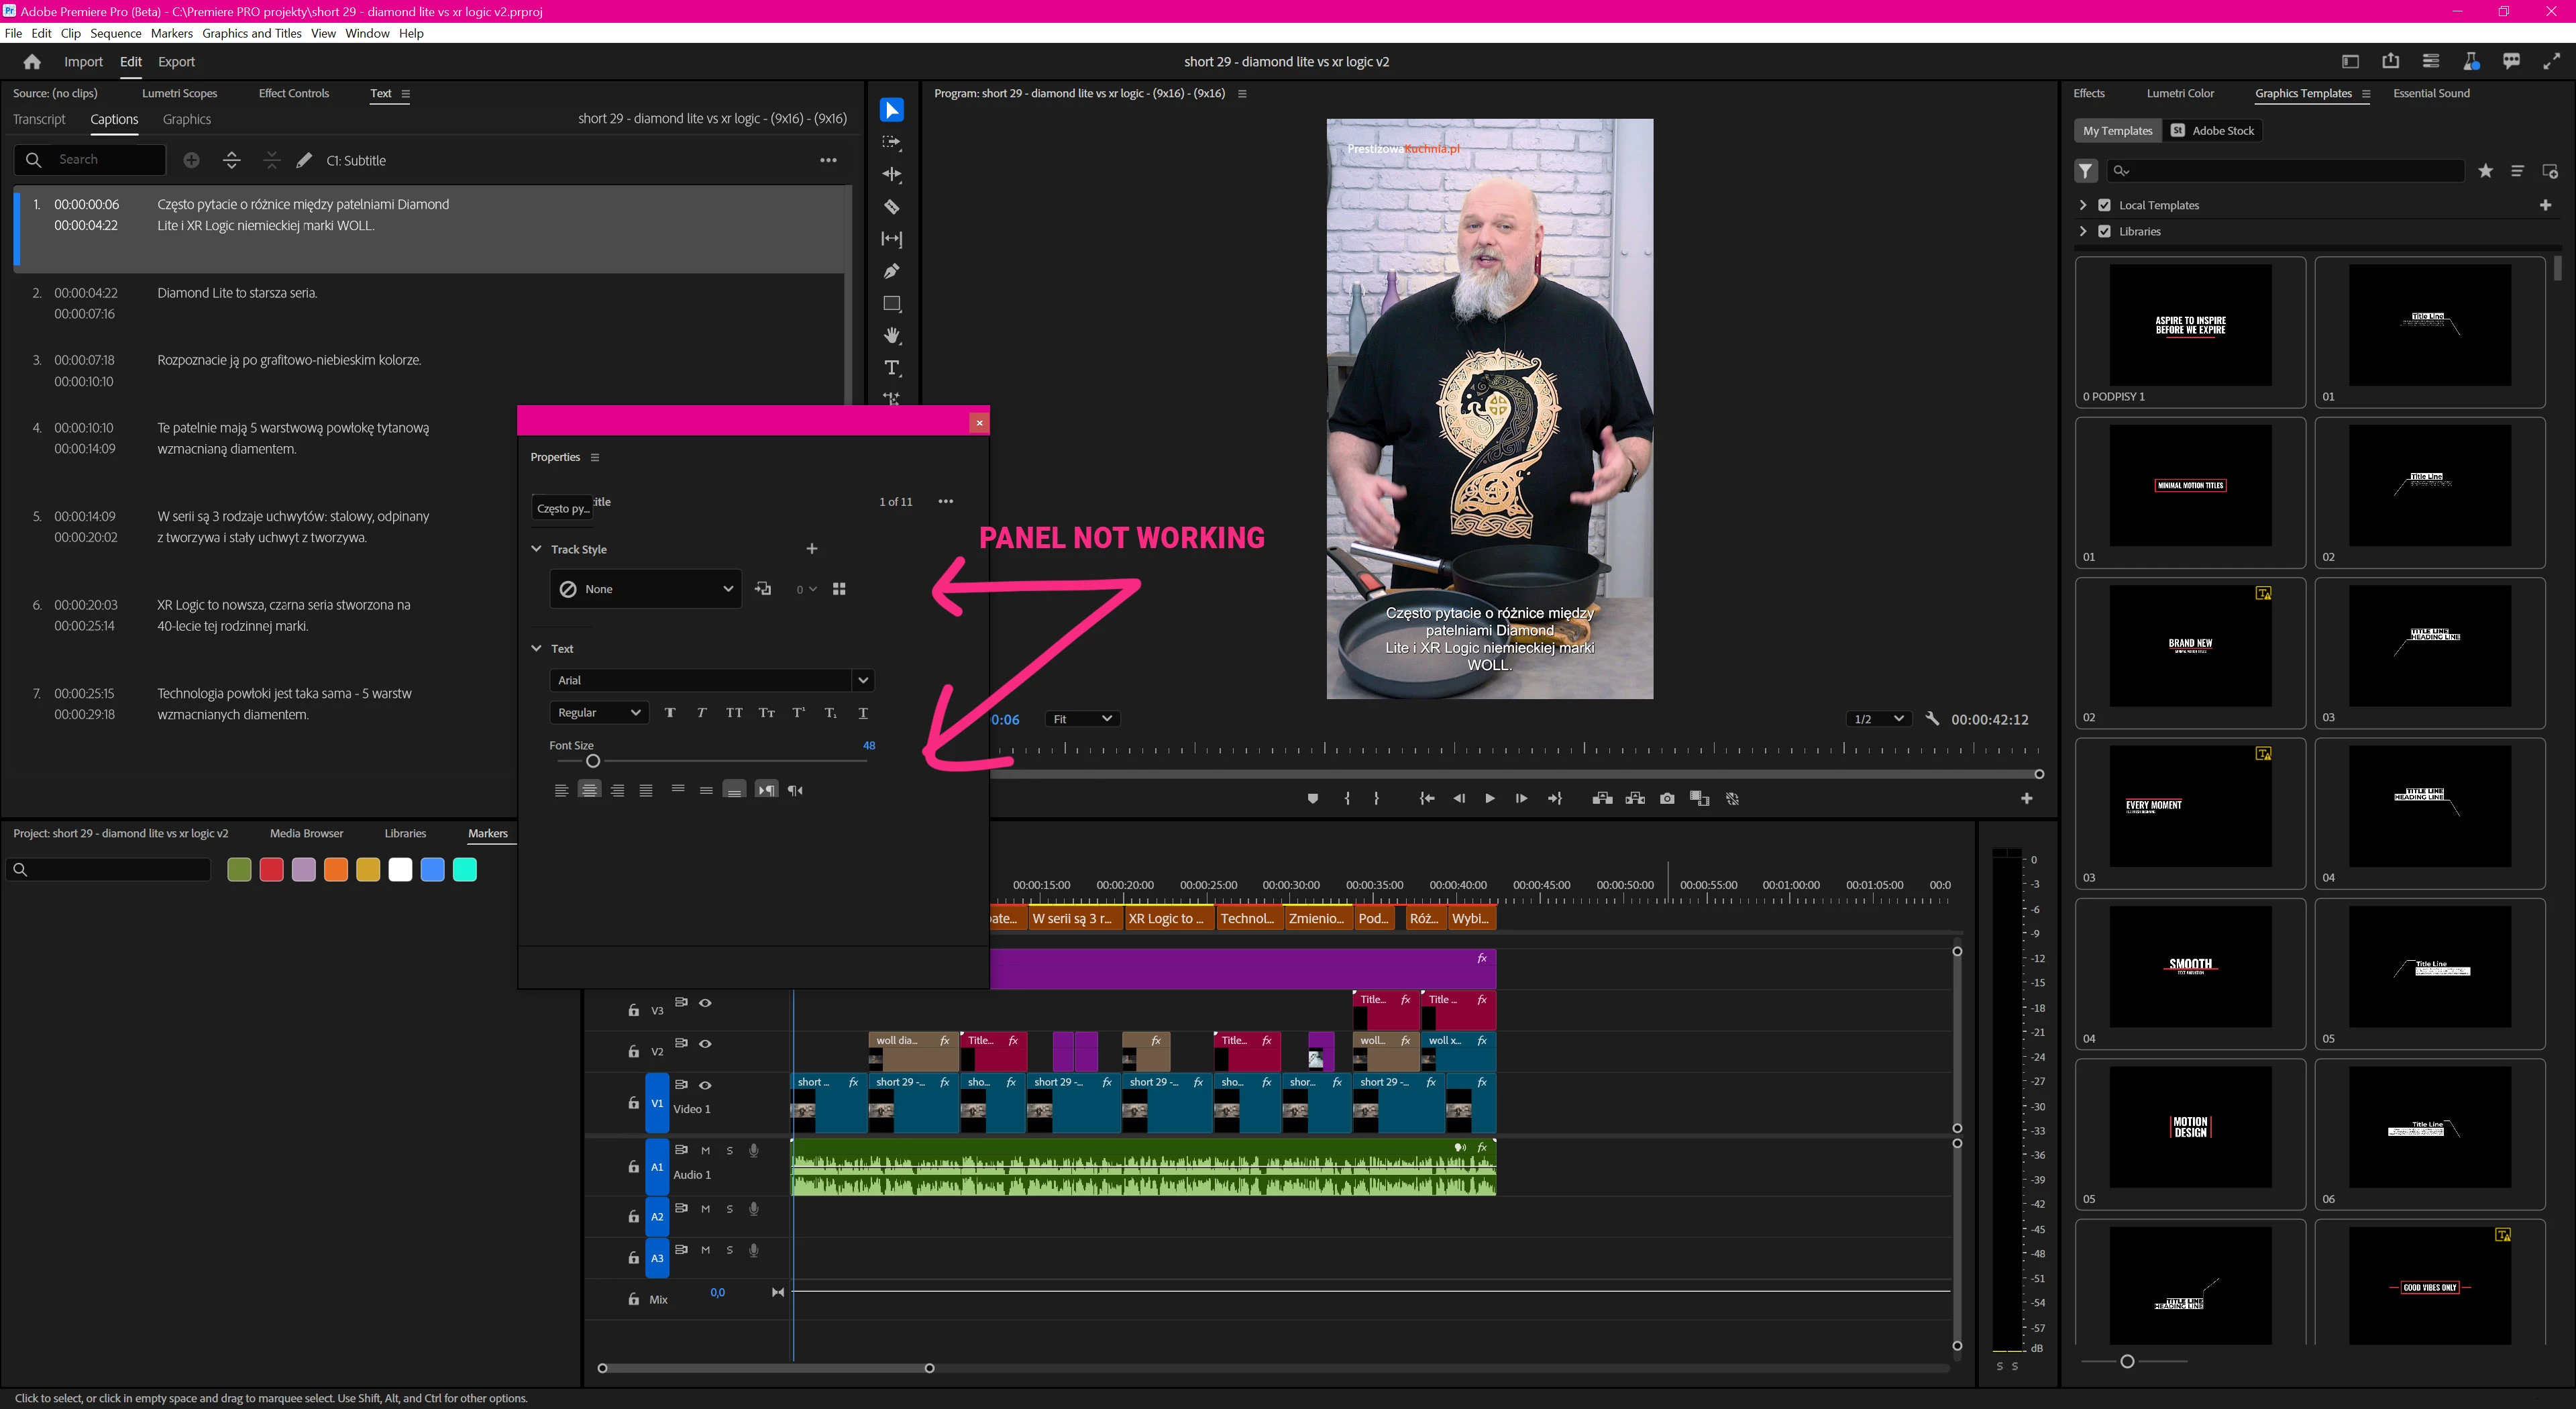The image size is (2576, 1409).
Task: Switch to the Transcript tab
Action: click(39, 119)
